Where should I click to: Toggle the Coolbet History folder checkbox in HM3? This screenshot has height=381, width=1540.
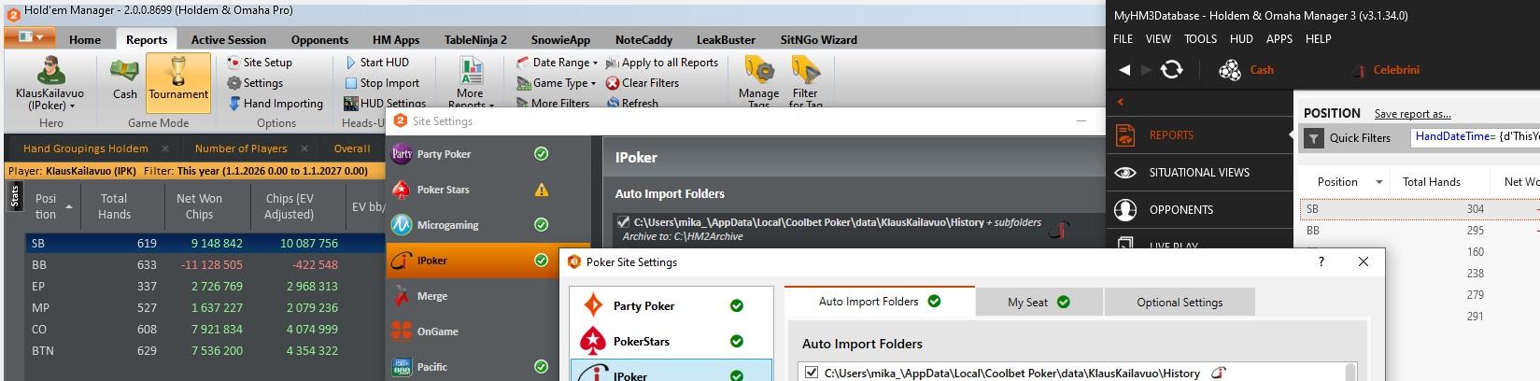[811, 373]
